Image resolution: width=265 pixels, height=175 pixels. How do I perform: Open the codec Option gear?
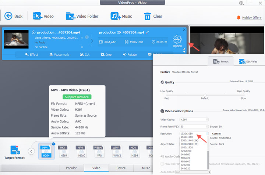click(177, 41)
